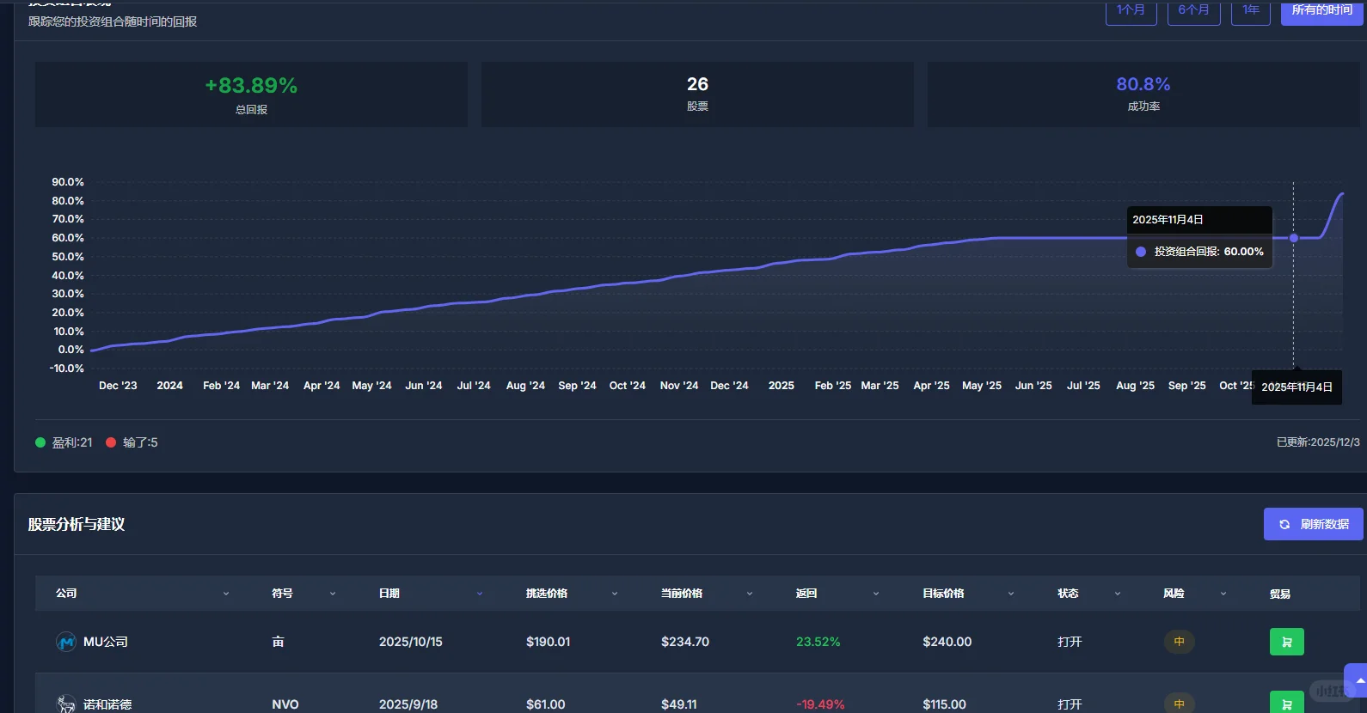Image resolution: width=1367 pixels, height=713 pixels.
Task: Click the 跟踪您的投资组合随时间的回报 subtitle
Action: pos(113,21)
